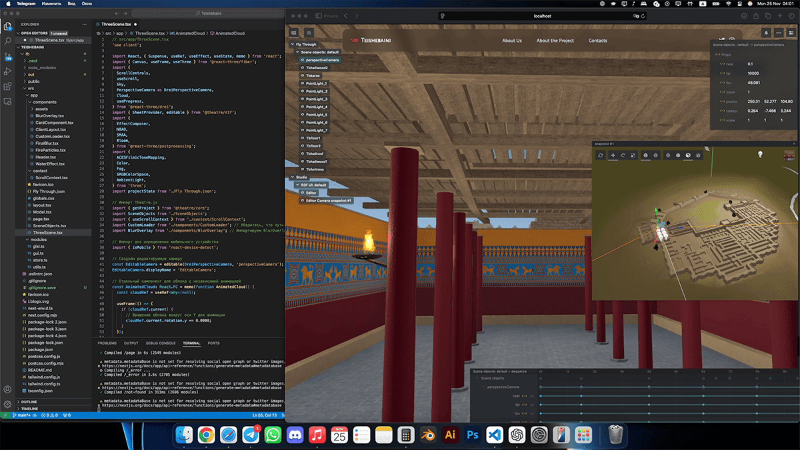The height and width of the screenshot is (450, 800).
Task: Toggle the Theatre outline panel button
Action: click(294, 32)
